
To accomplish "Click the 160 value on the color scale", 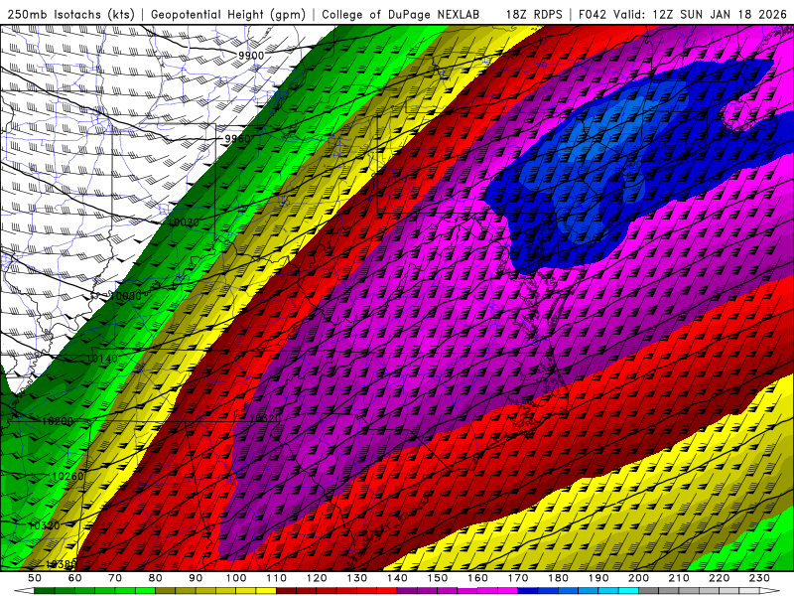I will [x=477, y=578].
